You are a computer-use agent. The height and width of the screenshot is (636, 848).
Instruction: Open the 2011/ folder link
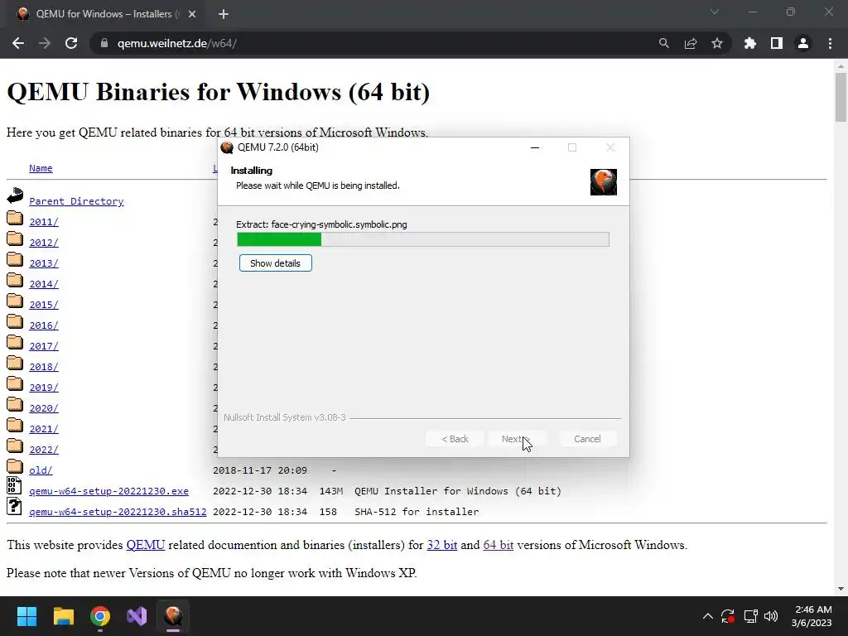pos(44,222)
